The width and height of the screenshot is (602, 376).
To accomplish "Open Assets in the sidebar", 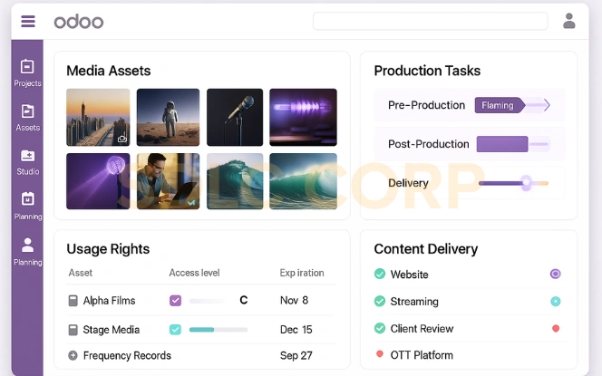I will [x=27, y=118].
